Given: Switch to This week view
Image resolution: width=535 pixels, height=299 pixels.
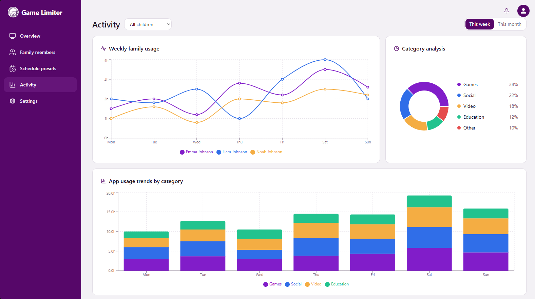Looking at the screenshot, I should tap(479, 24).
